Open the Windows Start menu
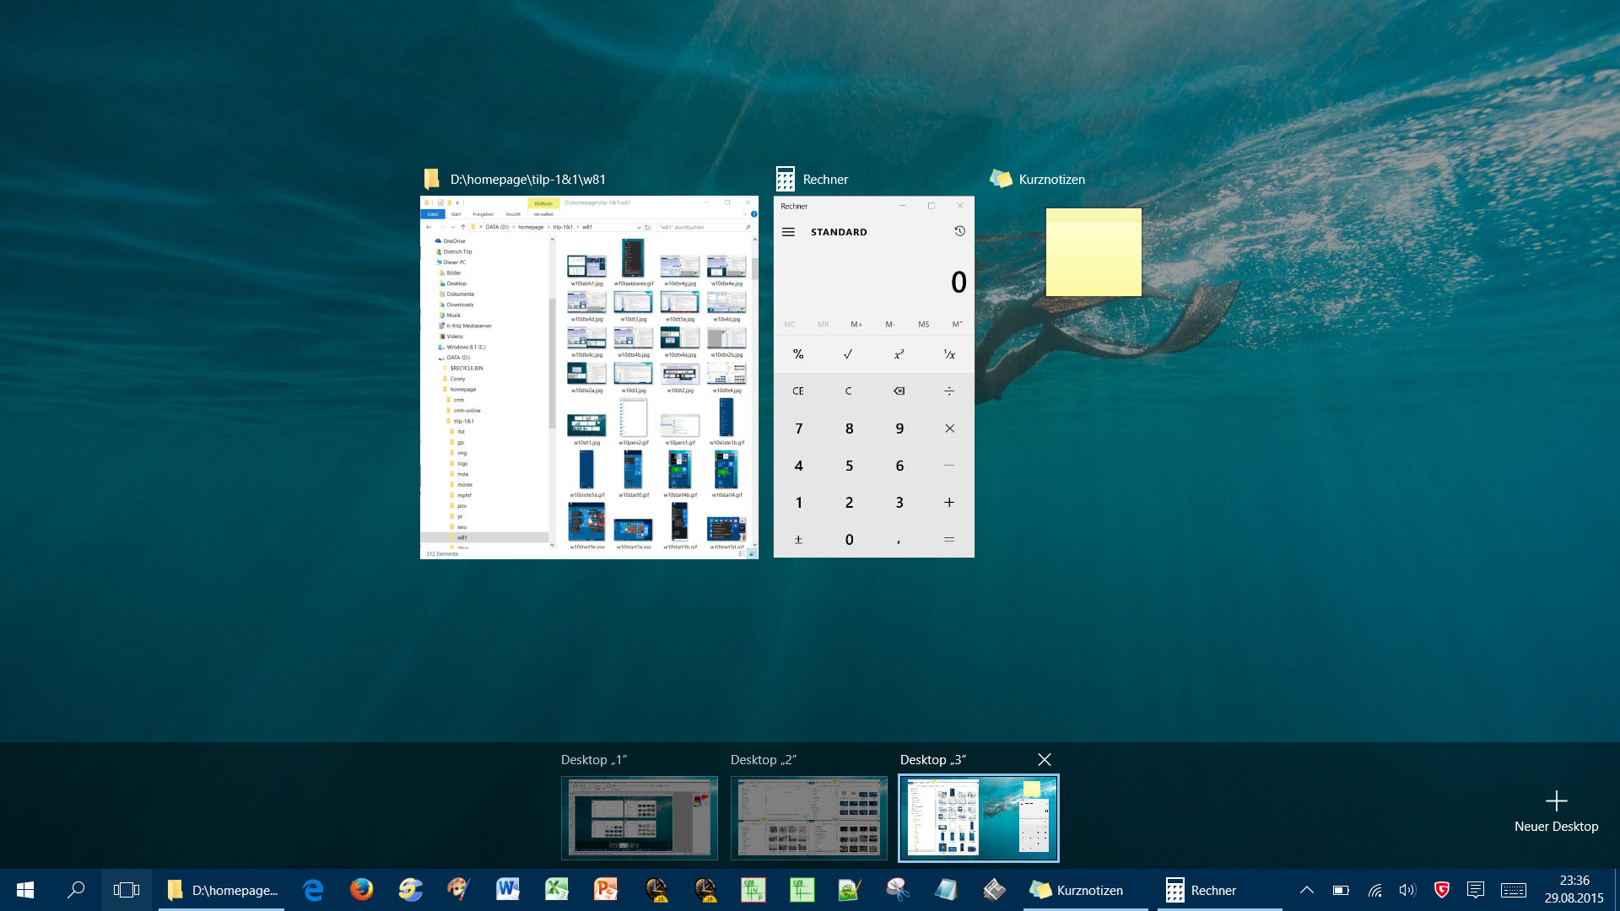 pos(25,890)
